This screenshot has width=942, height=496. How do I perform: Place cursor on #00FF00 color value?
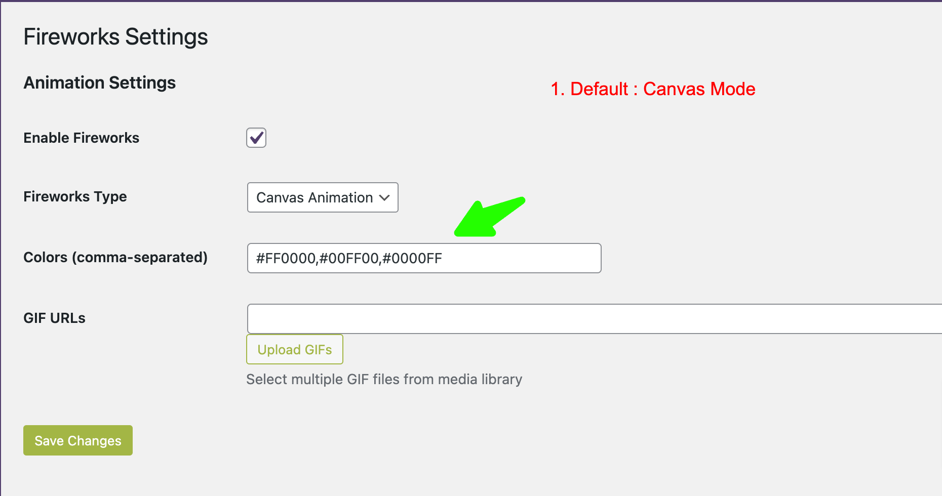349,259
